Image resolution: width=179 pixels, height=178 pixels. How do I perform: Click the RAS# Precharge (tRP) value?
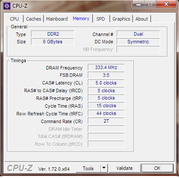pyautogui.click(x=106, y=98)
